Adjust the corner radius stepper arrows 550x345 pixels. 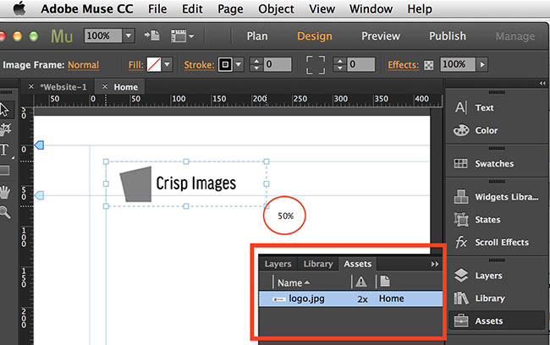[x=339, y=64]
